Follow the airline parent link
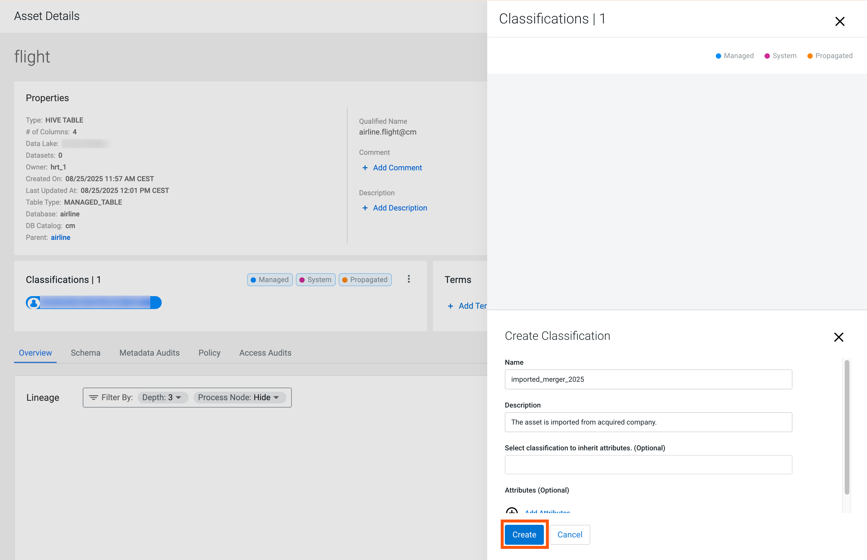The width and height of the screenshot is (867, 560). tap(60, 237)
